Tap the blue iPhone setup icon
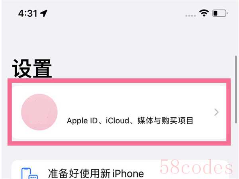 (x=29, y=173)
